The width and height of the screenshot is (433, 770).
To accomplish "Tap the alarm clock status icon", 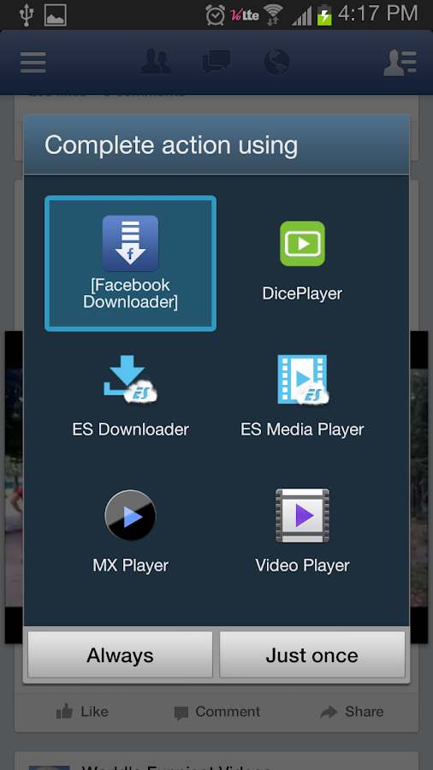I will [x=216, y=15].
